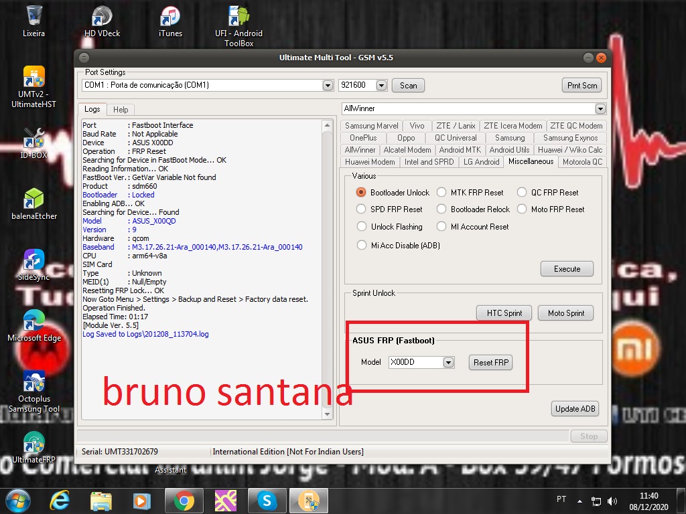Open the Microsoft Edge desktop shortcut

click(34, 326)
